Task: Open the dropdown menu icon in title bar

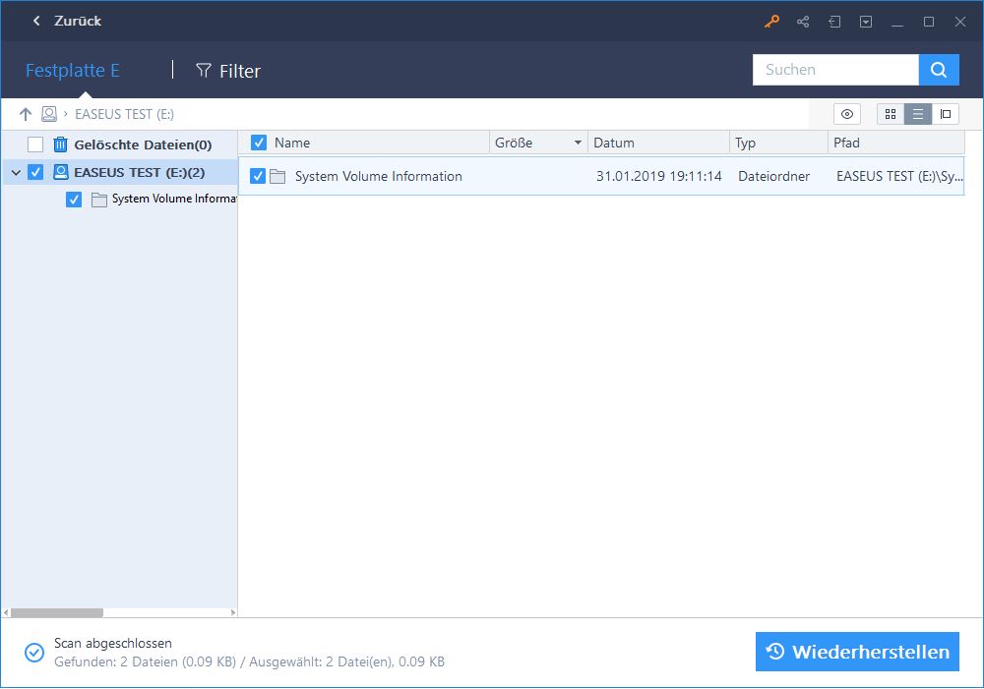Action: pyautogui.click(x=865, y=22)
